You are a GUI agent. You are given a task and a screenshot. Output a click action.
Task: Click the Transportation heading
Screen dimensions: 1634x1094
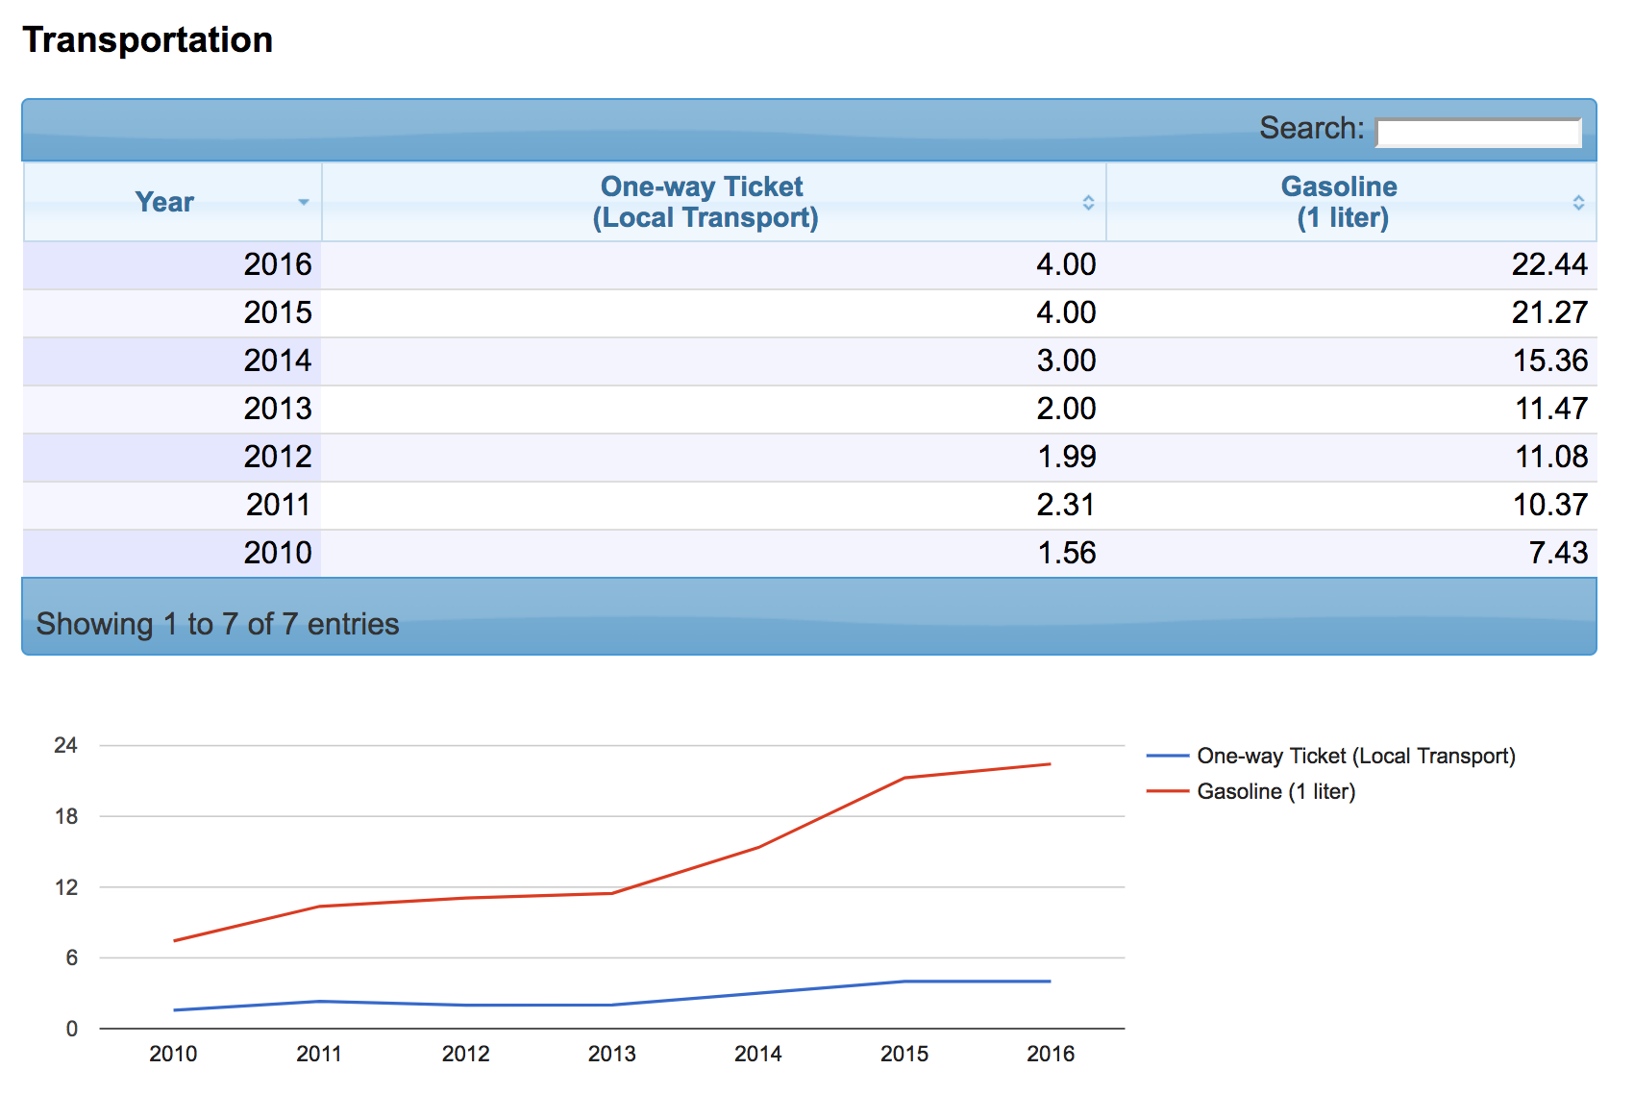pos(148,40)
